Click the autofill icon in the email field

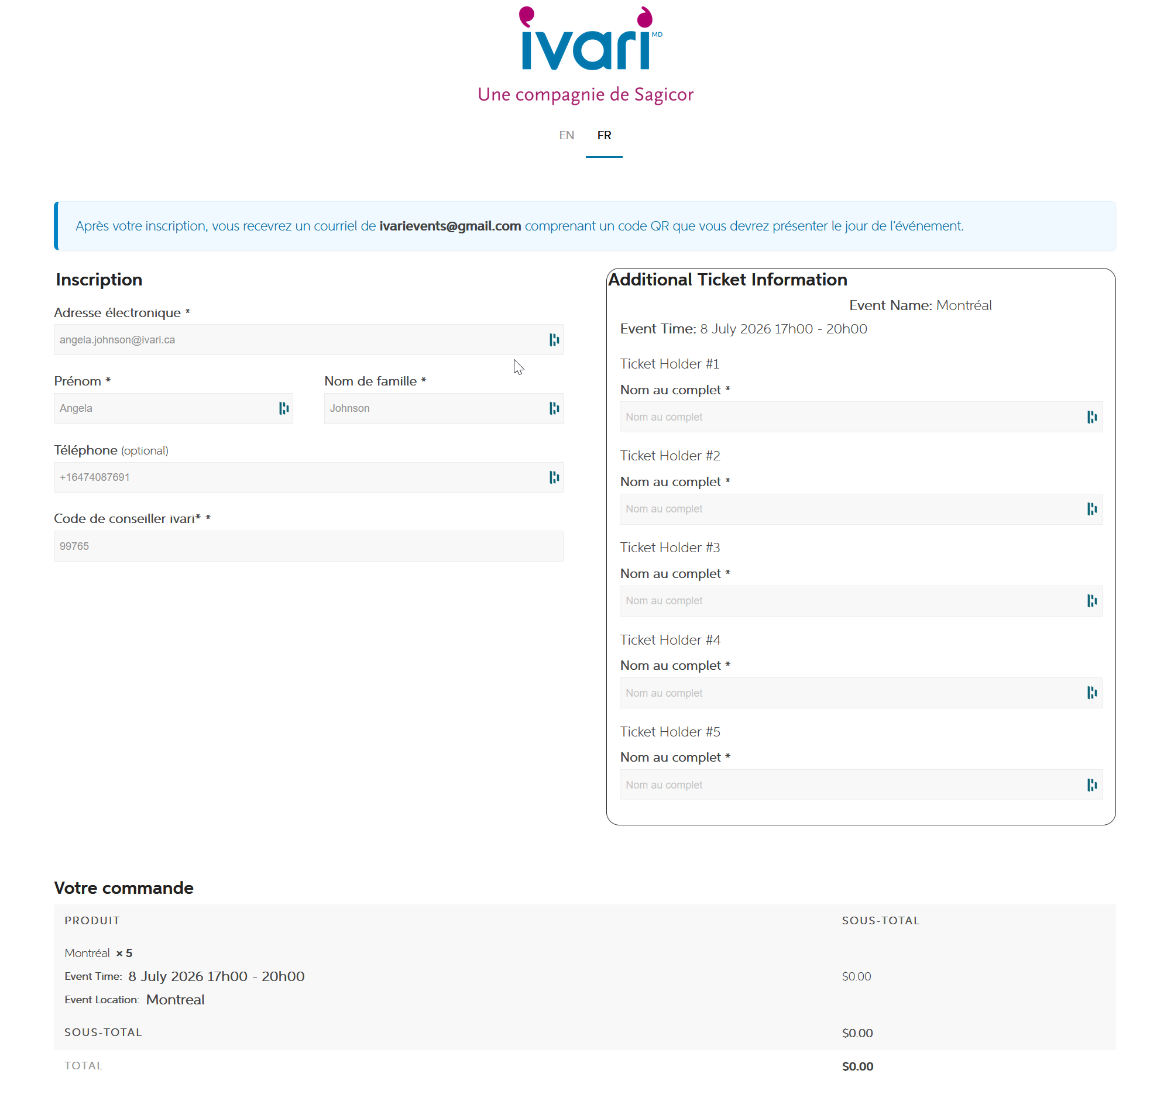553,340
